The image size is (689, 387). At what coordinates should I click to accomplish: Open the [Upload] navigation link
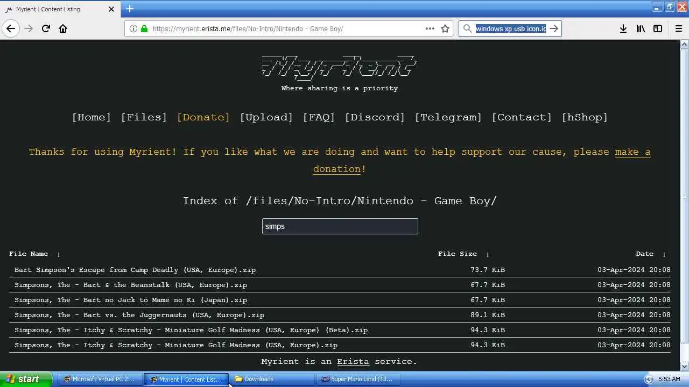point(266,117)
